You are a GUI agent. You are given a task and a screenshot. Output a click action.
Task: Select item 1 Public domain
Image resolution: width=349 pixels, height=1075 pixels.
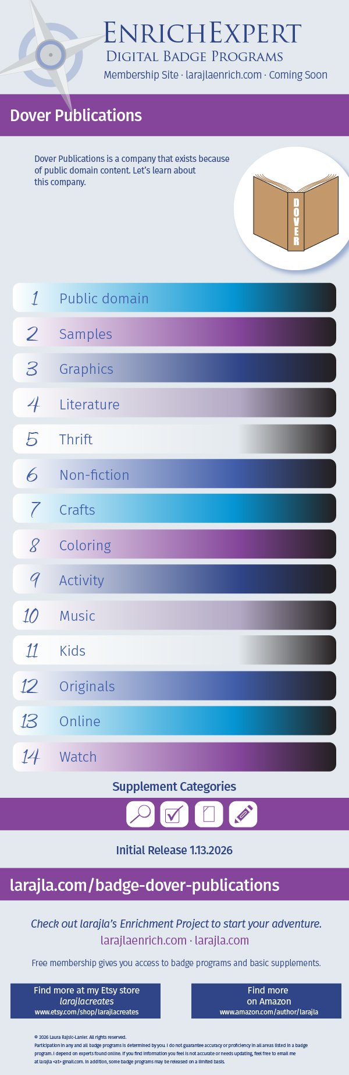point(174,298)
